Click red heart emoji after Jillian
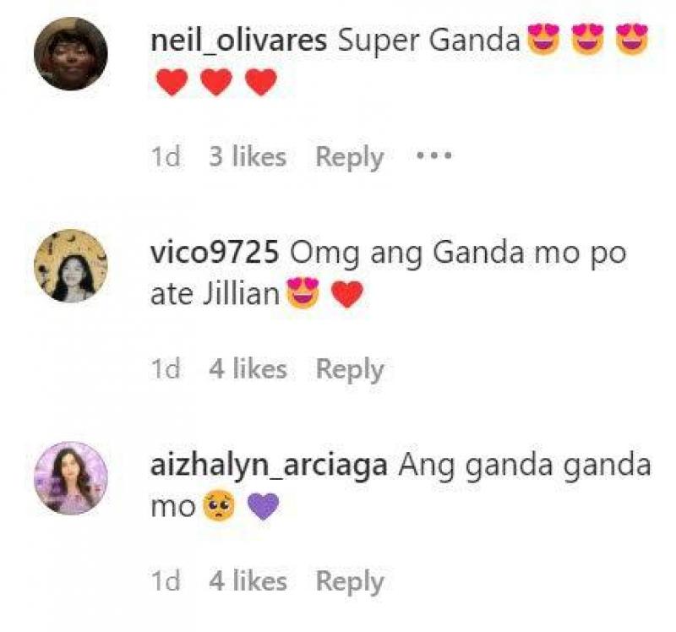 (x=347, y=294)
